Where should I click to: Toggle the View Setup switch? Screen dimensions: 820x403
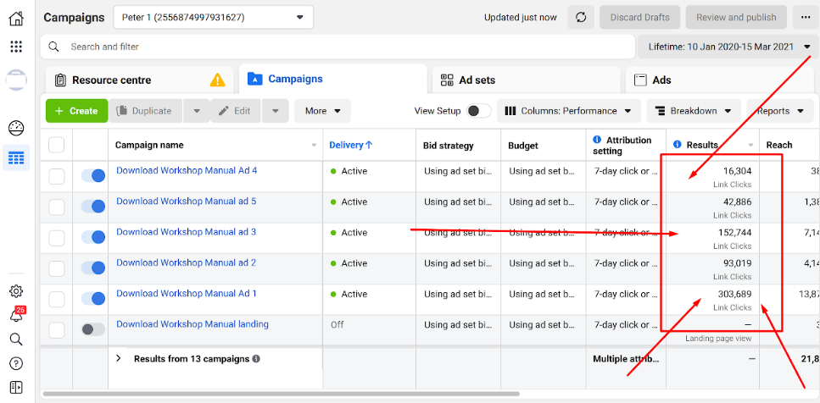point(478,111)
